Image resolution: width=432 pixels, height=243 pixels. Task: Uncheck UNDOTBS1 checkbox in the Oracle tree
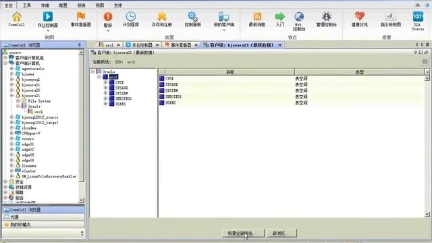[x=111, y=99]
